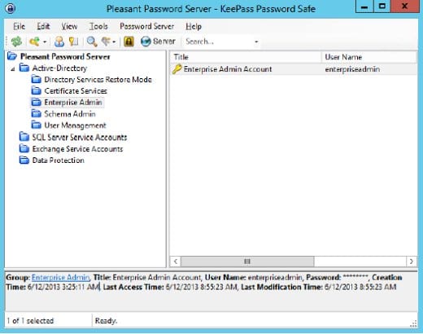
Task: Select the SQL Server Service Accounts folder
Action: pyautogui.click(x=79, y=137)
